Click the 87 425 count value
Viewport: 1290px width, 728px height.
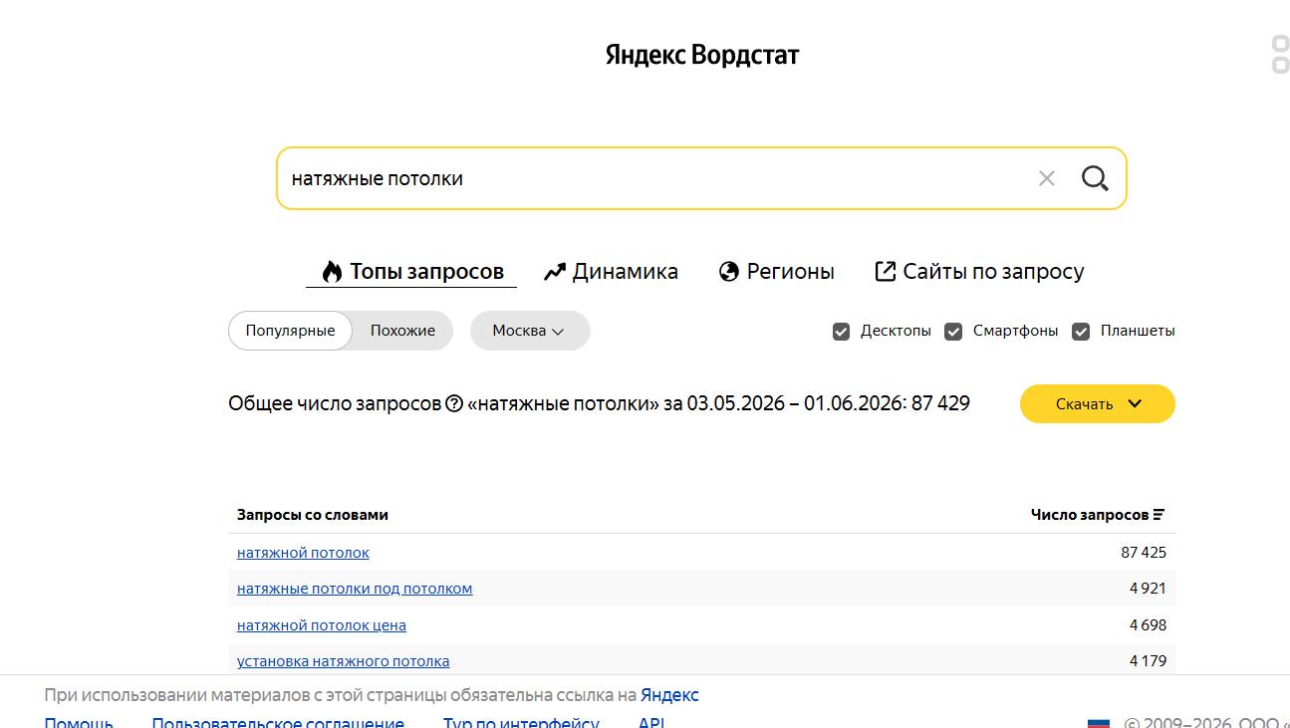point(1144,553)
